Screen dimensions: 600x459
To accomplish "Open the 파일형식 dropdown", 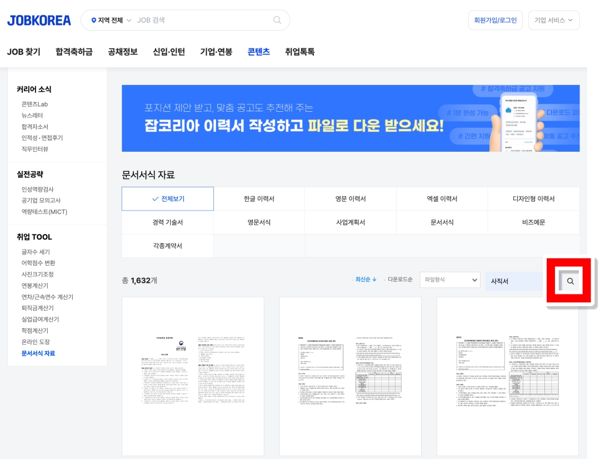I will click(451, 280).
